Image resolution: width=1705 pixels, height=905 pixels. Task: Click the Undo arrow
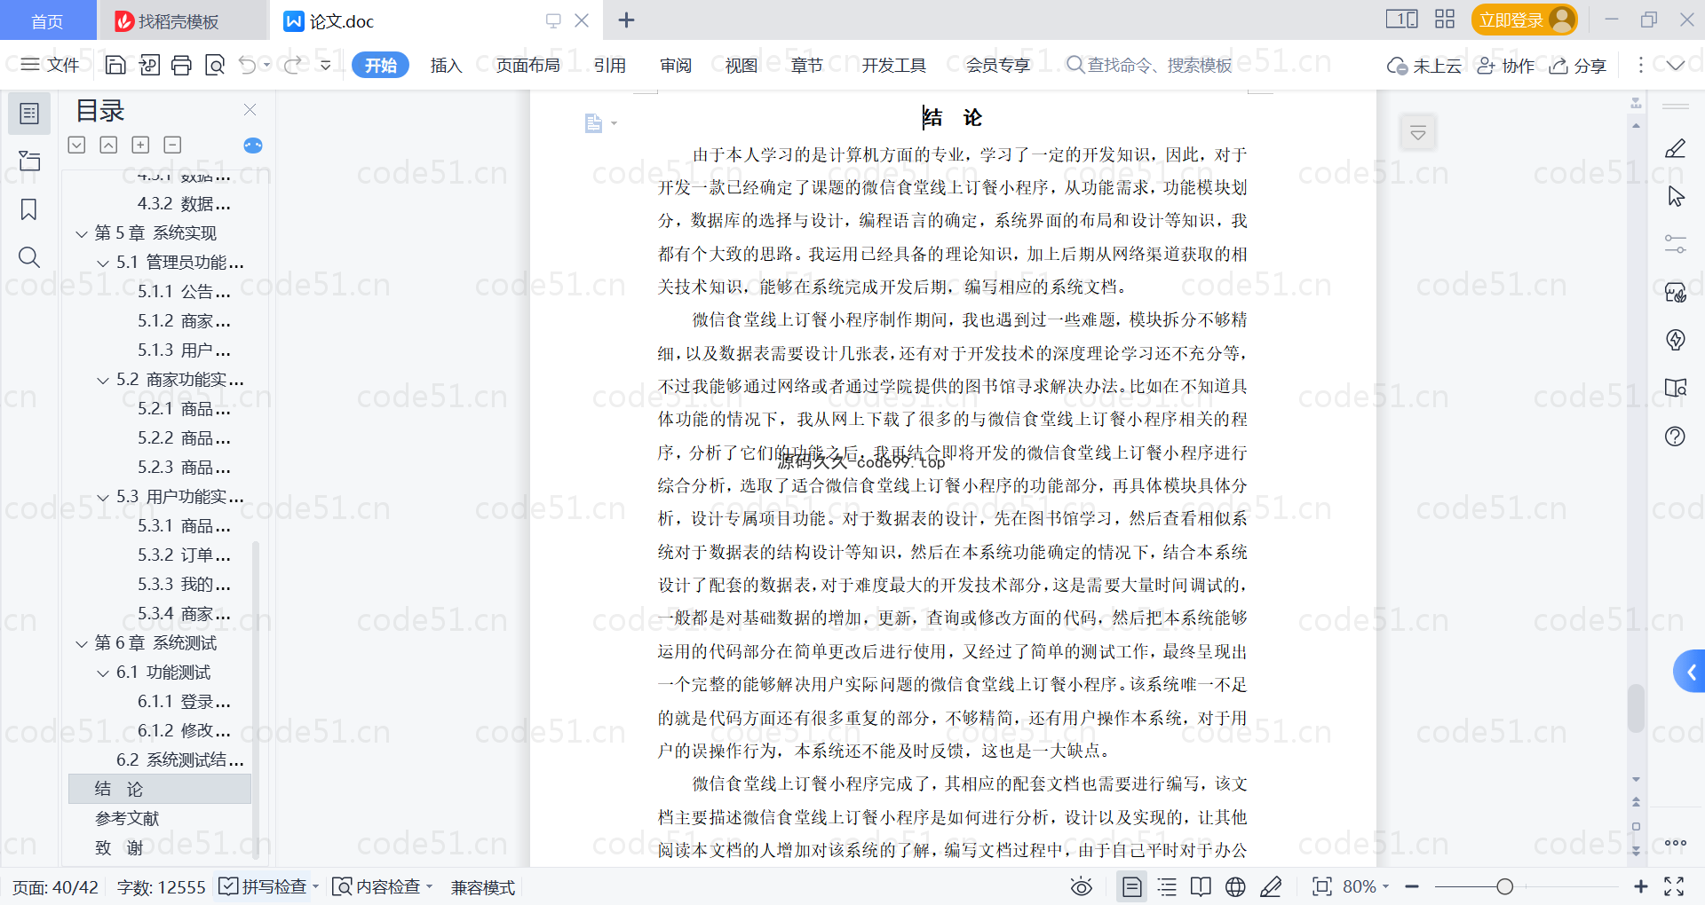coord(248,65)
